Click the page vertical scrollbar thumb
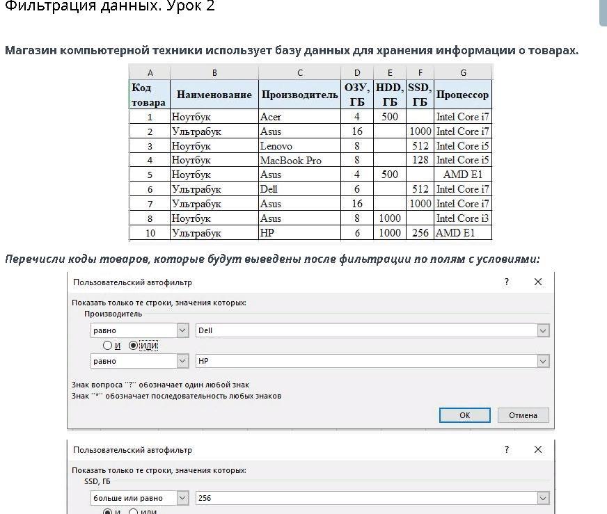 (603, 13)
